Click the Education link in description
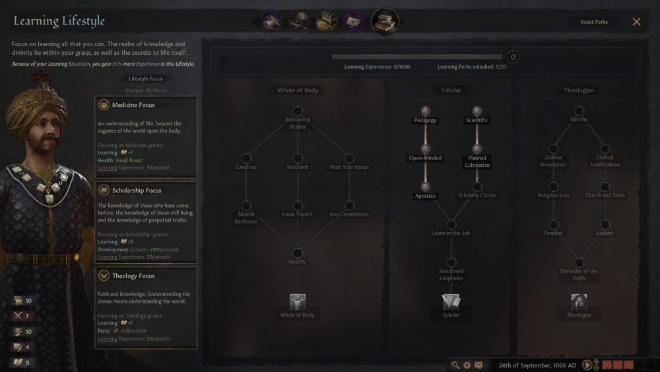The width and height of the screenshot is (660, 372). click(x=79, y=64)
